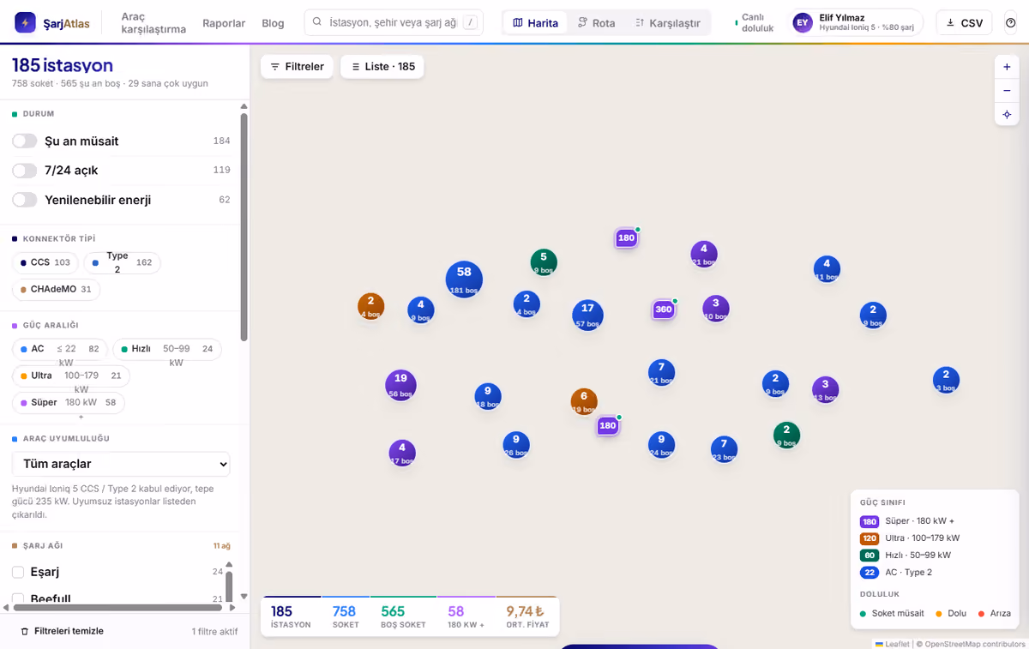Open the Tüm araçlar vehicle dropdown

[x=121, y=464]
